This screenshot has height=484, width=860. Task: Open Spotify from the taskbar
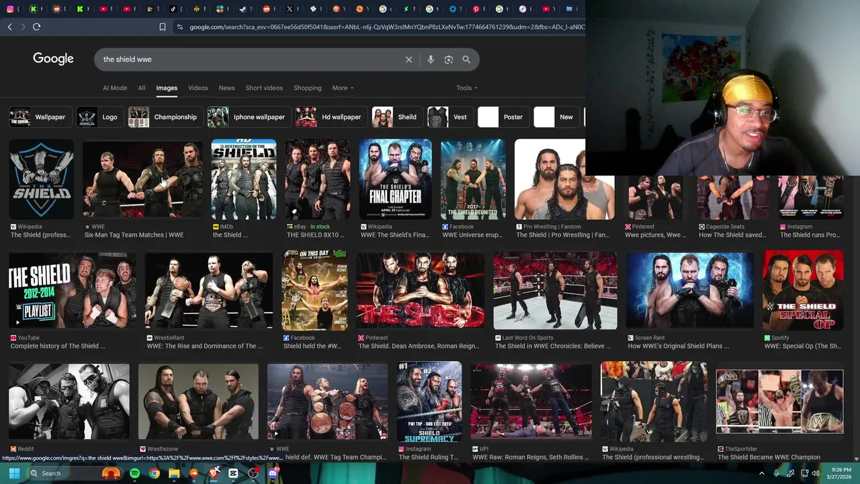click(134, 473)
